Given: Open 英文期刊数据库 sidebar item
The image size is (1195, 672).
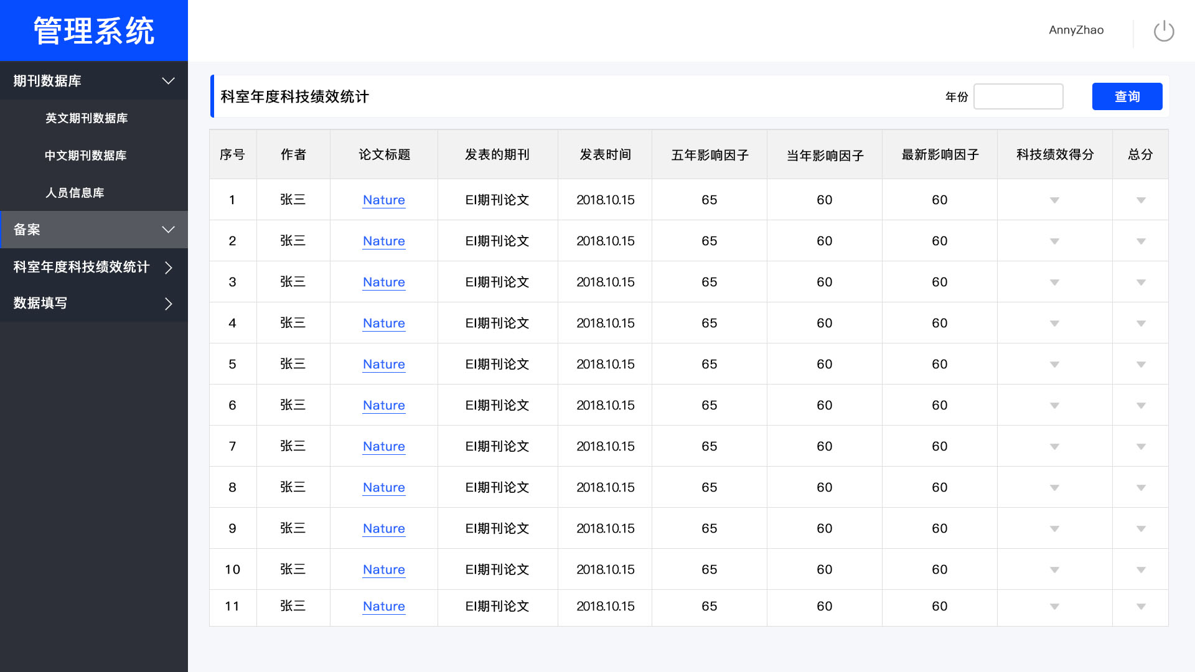Looking at the screenshot, I should pyautogui.click(x=87, y=118).
